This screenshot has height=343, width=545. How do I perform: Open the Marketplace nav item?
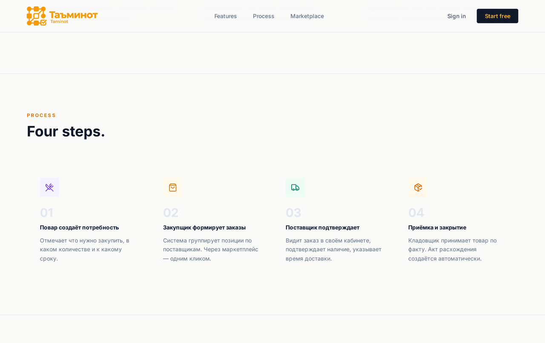(307, 16)
